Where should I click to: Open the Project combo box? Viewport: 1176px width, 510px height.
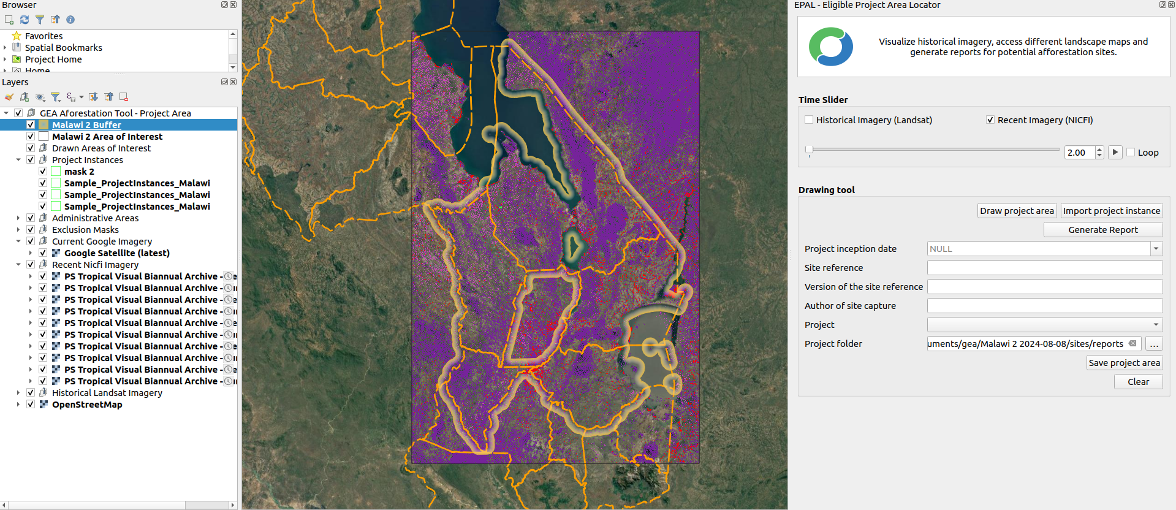tap(1045, 325)
